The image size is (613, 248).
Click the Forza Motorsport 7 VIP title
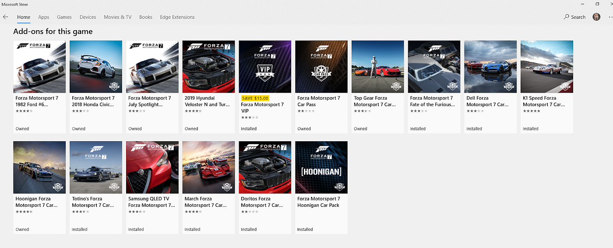(x=262, y=108)
